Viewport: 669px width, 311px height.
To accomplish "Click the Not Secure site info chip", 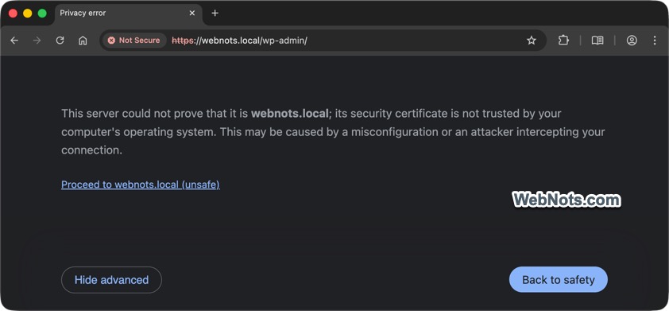I will click(134, 40).
